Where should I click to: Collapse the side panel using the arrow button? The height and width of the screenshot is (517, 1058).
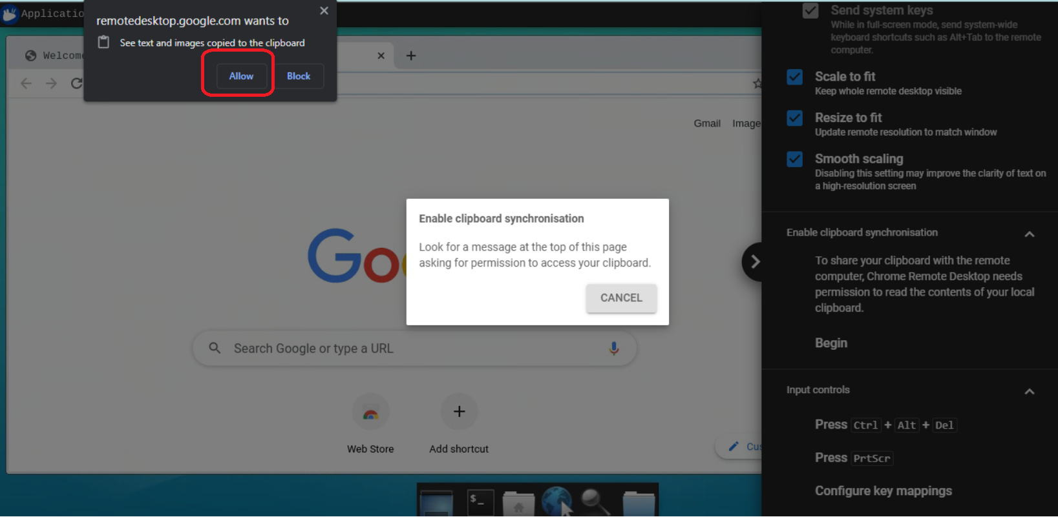(x=754, y=262)
